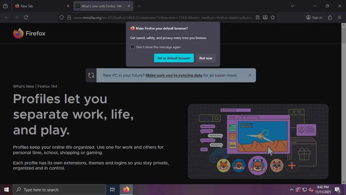Click the tray-with-arrow icon beside the bookmark star

point(265,17)
